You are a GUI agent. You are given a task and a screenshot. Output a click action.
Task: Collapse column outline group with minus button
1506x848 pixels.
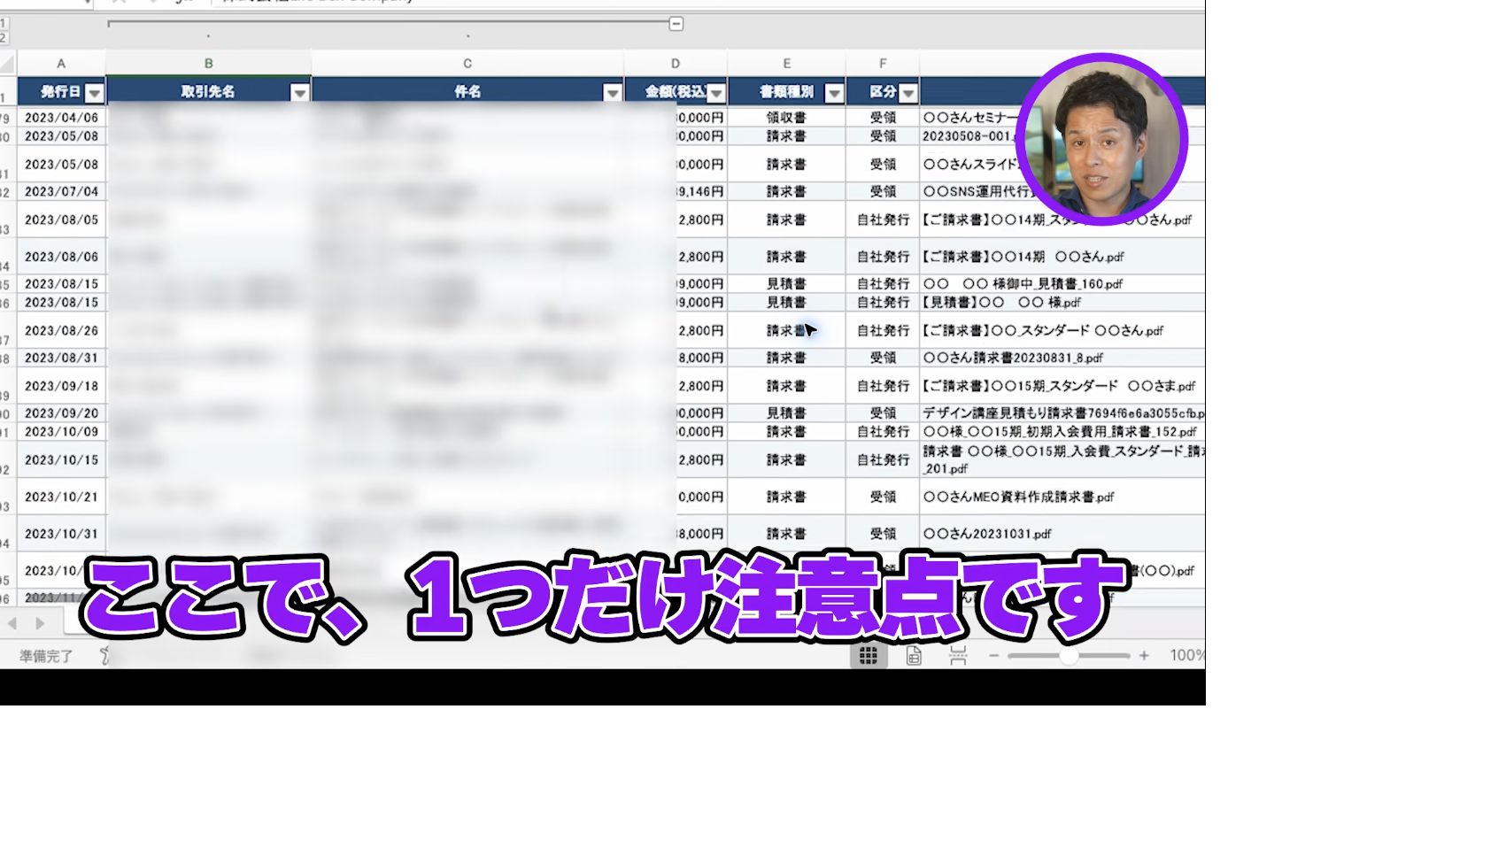coord(676,24)
